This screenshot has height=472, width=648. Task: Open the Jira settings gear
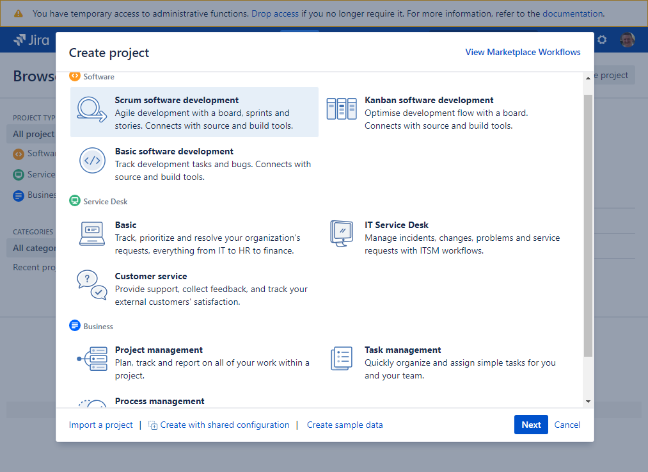pyautogui.click(x=602, y=40)
